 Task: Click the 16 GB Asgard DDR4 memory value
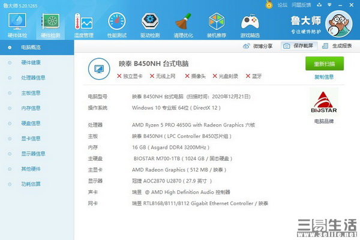(x=170, y=148)
